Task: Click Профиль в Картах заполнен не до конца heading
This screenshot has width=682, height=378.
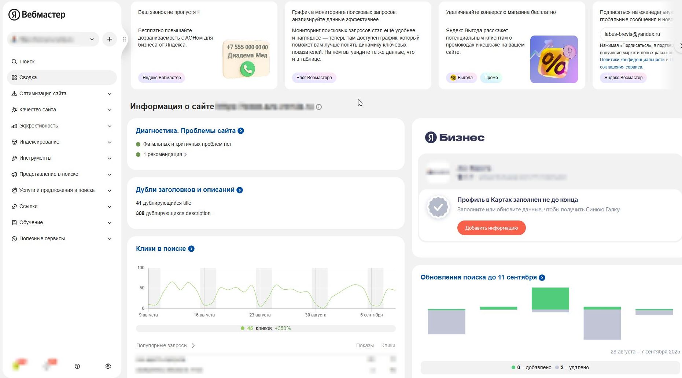Action: (x=517, y=200)
